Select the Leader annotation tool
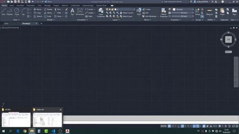Image resolution: width=239 pixels, height=134 pixels. tap(90, 13)
